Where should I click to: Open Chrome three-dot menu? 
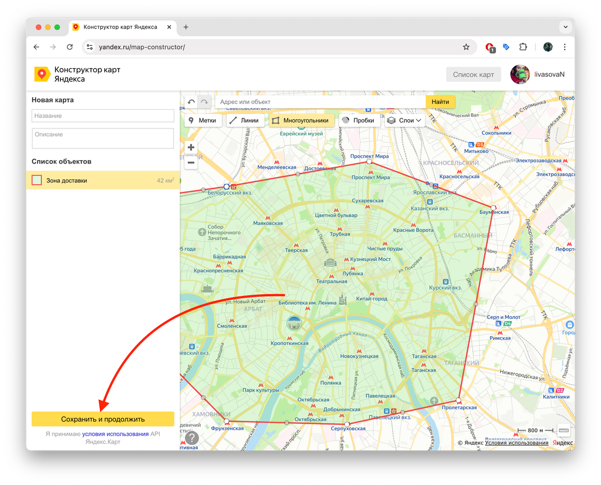565,47
